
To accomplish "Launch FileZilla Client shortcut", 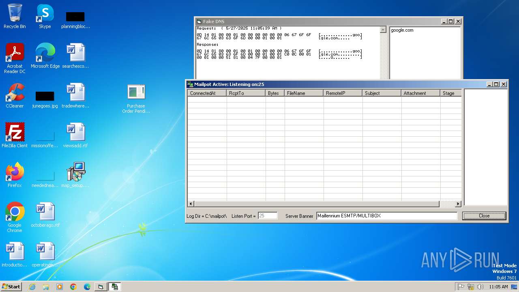I will [x=15, y=135].
